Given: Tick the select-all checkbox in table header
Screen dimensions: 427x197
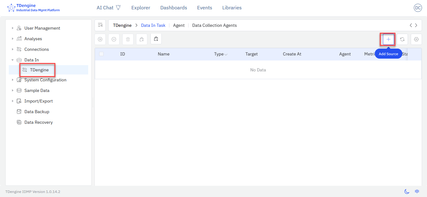Looking at the screenshot, I should [x=101, y=54].
